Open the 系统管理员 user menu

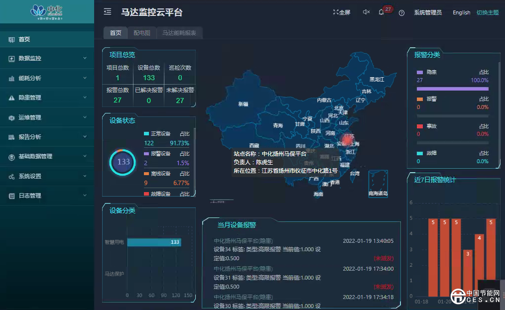click(428, 12)
